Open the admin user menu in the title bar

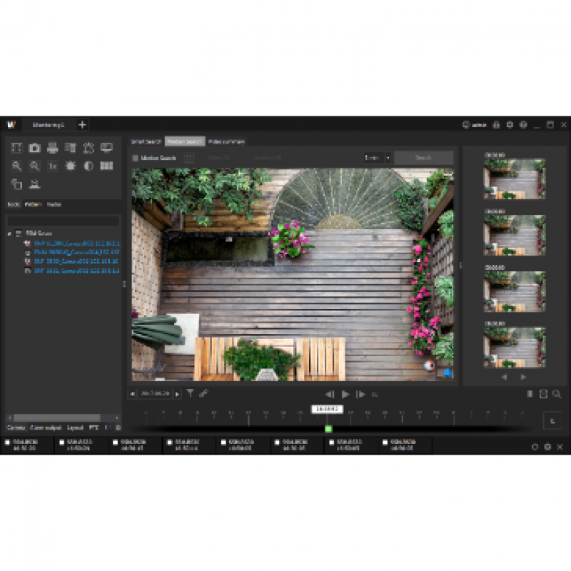pos(475,125)
